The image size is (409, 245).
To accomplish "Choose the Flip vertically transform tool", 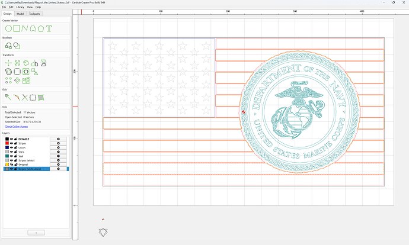I will click(43, 63).
